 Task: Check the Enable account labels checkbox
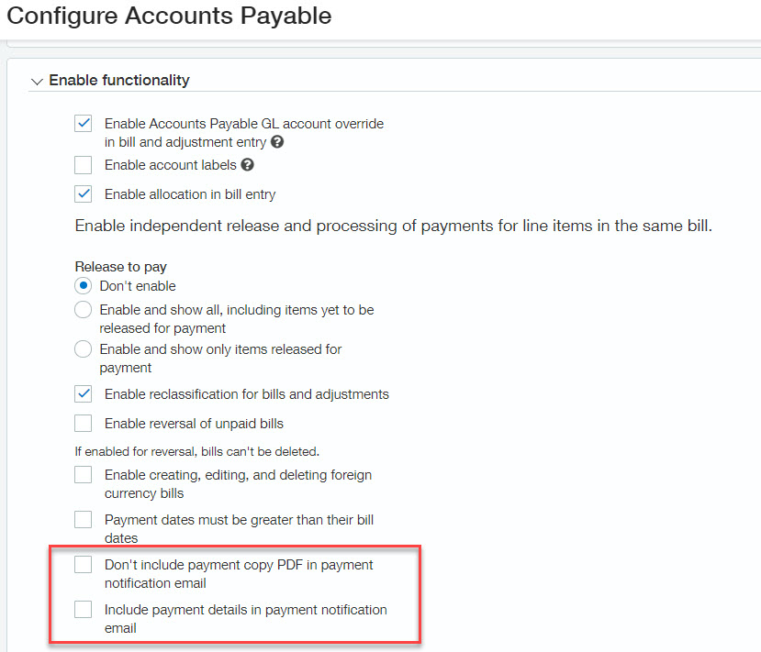84,165
